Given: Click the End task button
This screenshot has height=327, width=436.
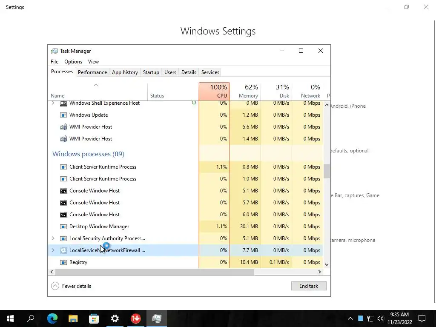Looking at the screenshot, I should (x=309, y=286).
